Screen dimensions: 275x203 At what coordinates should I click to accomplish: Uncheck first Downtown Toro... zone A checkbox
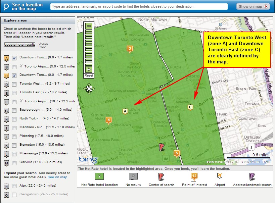coord(14,58)
